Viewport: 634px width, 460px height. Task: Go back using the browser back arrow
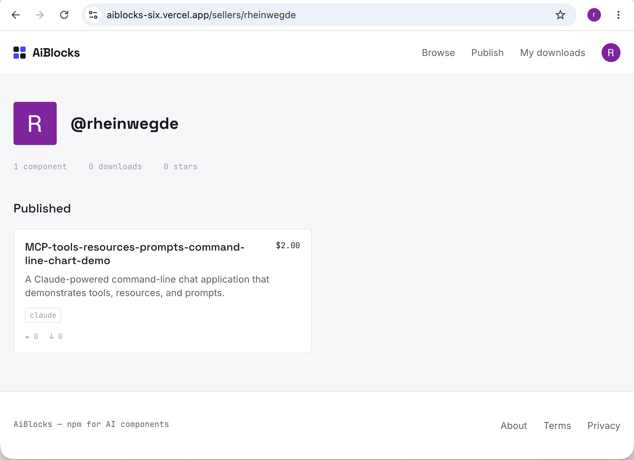[x=16, y=15]
